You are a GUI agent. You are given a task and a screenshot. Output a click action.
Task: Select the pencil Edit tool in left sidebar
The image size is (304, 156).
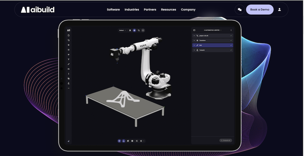point(69,64)
